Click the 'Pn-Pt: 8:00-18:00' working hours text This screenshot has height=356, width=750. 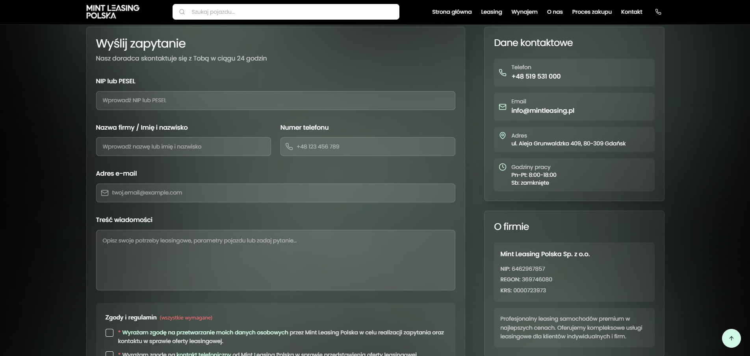point(534,175)
